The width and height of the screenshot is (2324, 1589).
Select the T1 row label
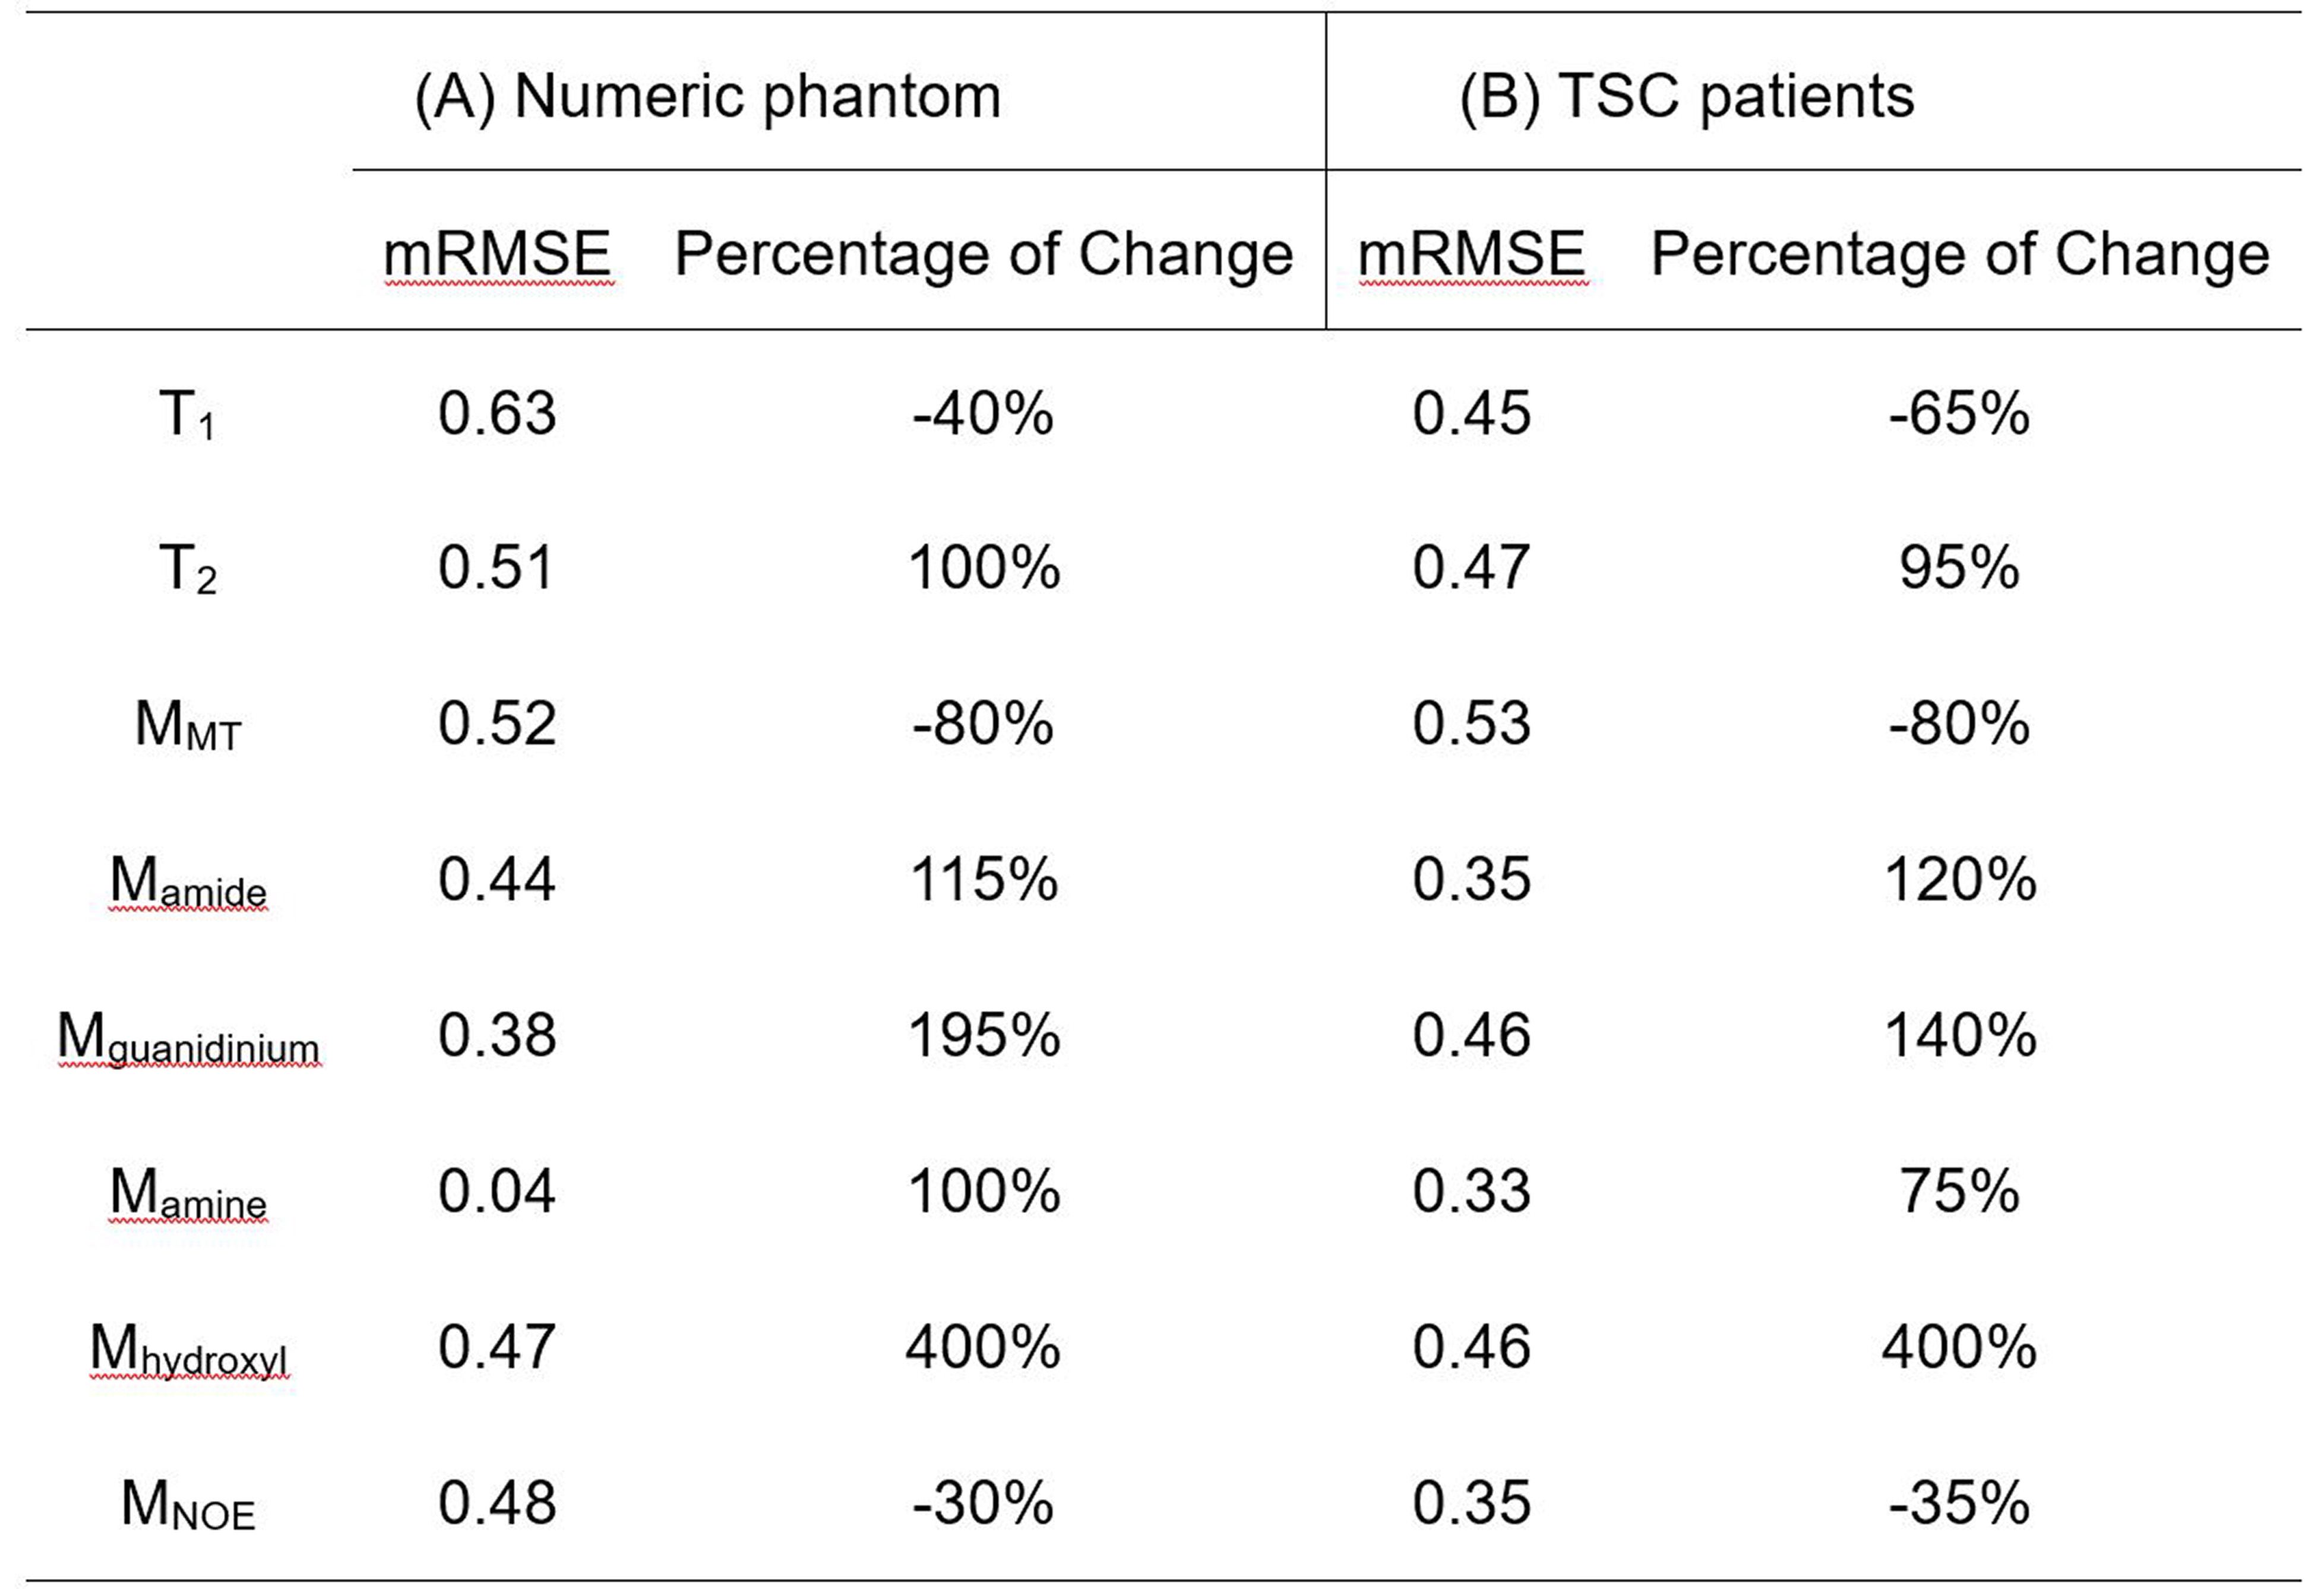187,414
